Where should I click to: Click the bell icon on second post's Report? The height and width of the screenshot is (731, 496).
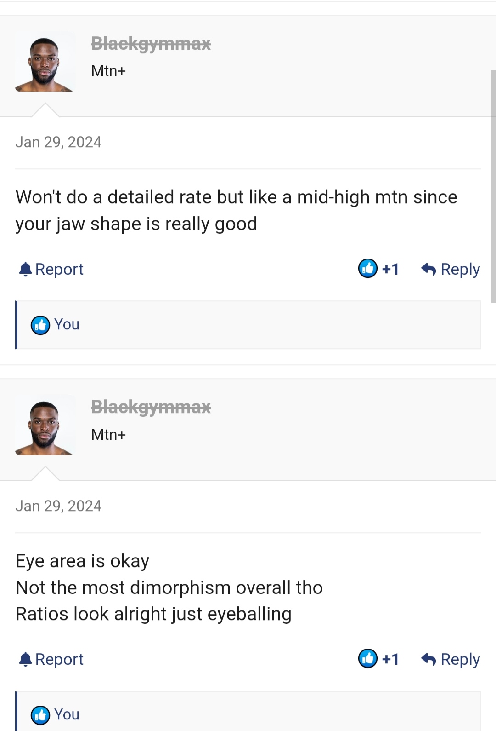click(x=25, y=659)
